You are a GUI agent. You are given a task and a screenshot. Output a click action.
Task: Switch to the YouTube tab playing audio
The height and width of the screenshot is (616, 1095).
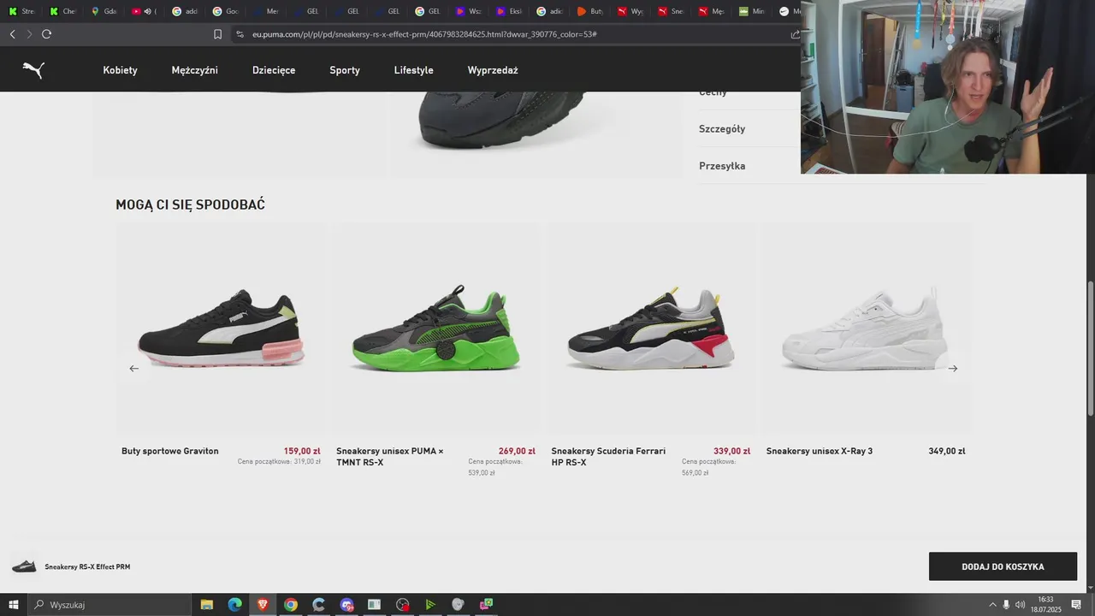click(x=144, y=11)
